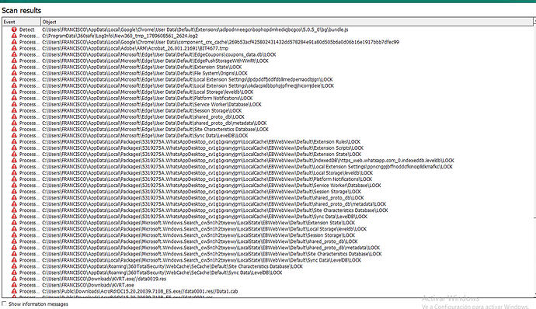Click warning icon of WhatsApp Platform Notifications row

pos(14,179)
